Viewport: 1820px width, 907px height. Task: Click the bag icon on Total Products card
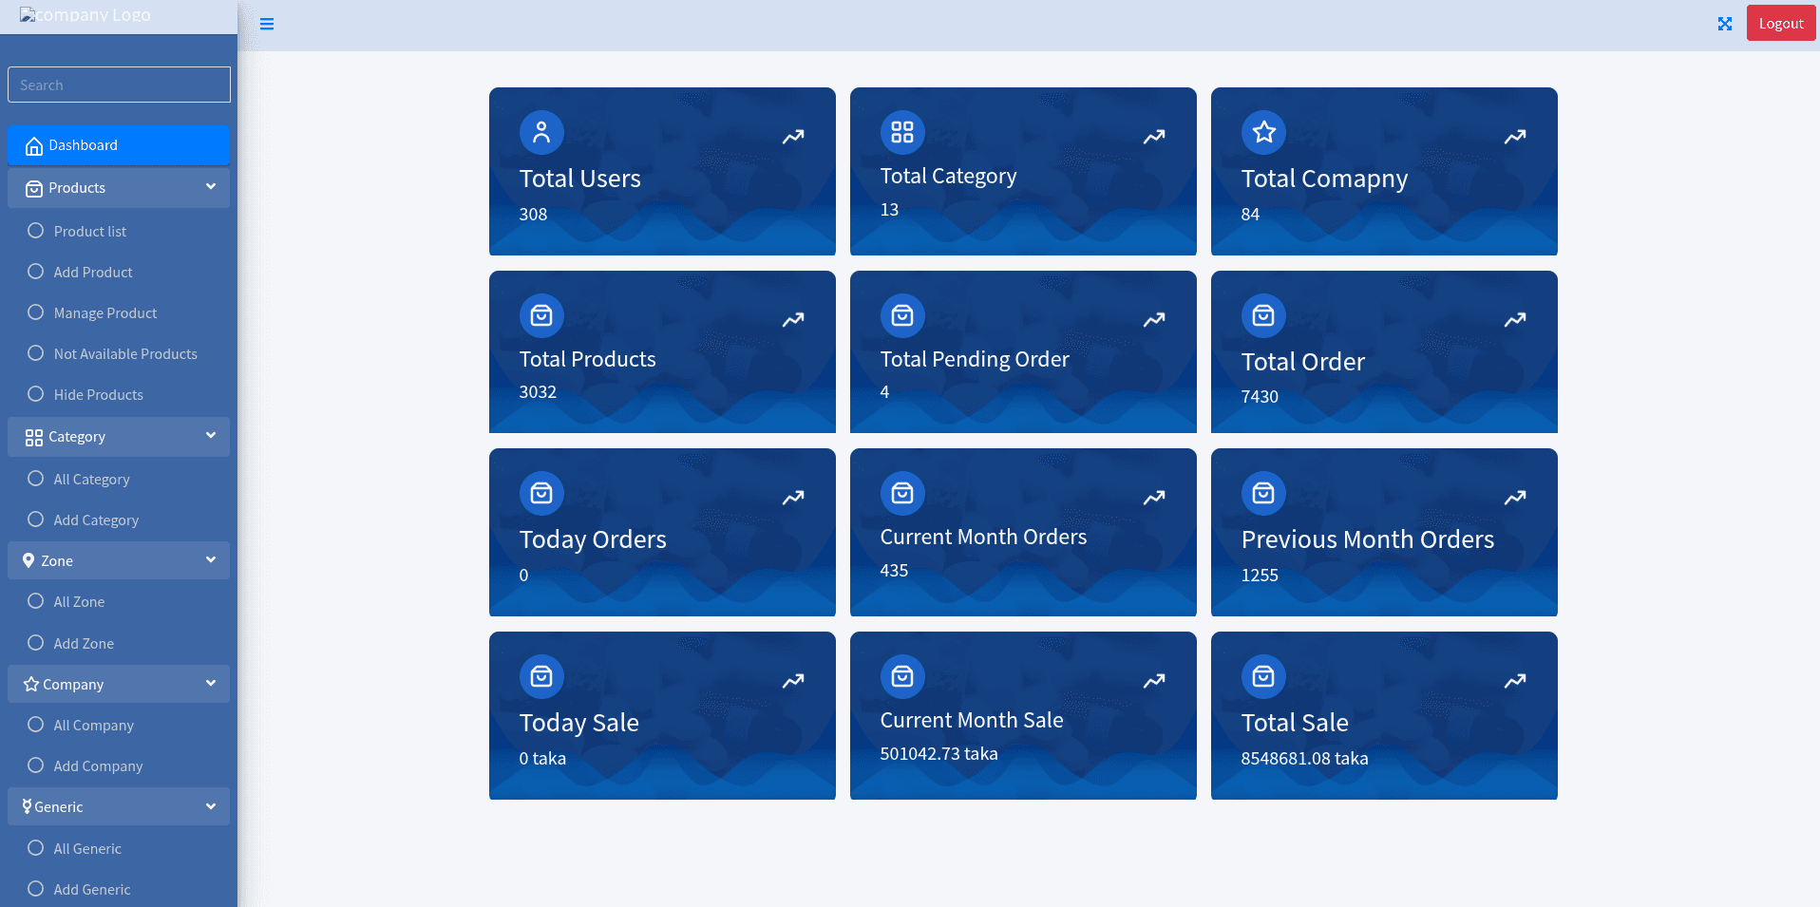click(x=541, y=315)
